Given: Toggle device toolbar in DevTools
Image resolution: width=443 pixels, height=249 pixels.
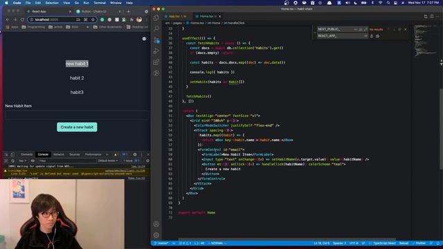Looking at the screenshot, I should pos(12,154).
